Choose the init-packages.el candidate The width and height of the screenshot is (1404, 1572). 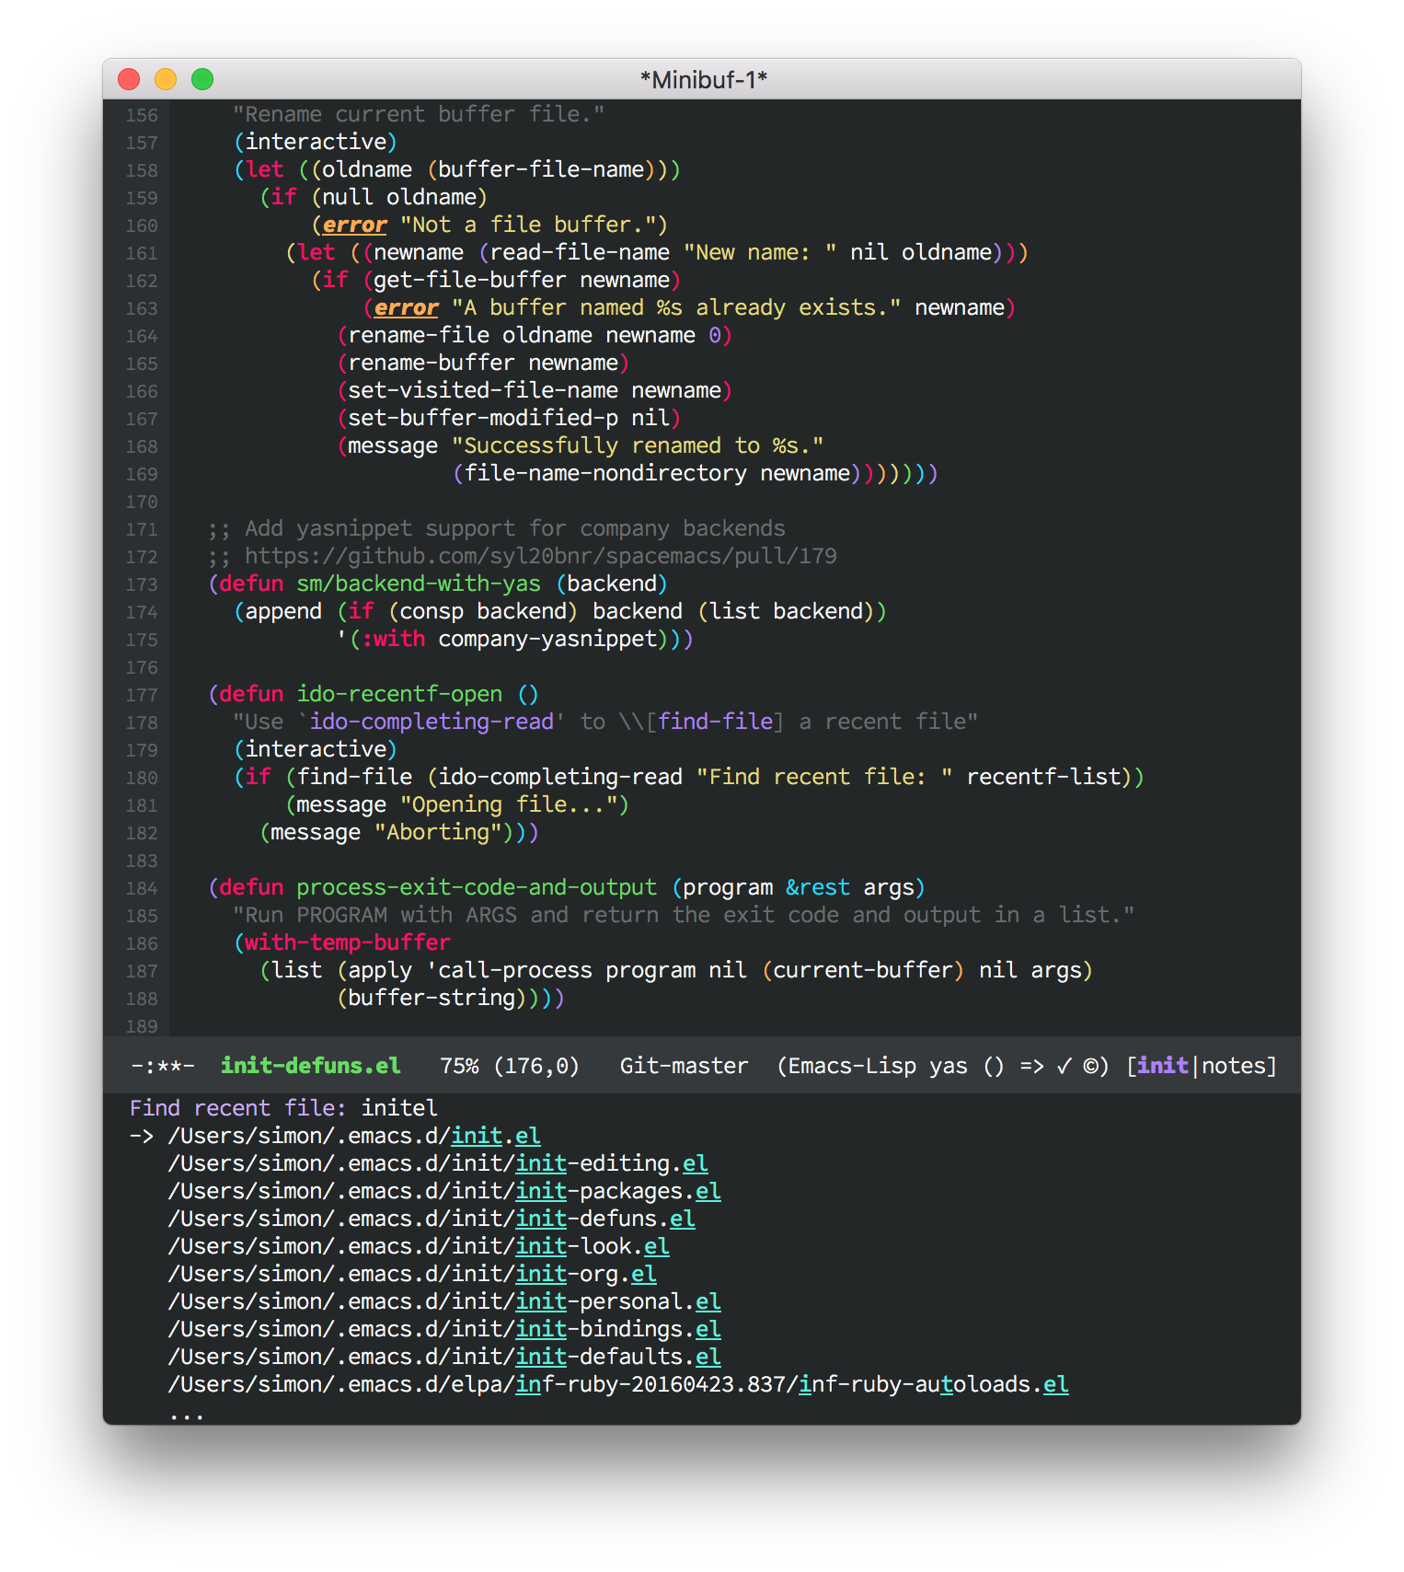click(x=444, y=1191)
